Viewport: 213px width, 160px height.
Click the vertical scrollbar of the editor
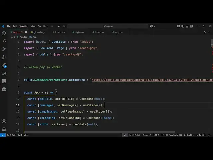click(212, 43)
